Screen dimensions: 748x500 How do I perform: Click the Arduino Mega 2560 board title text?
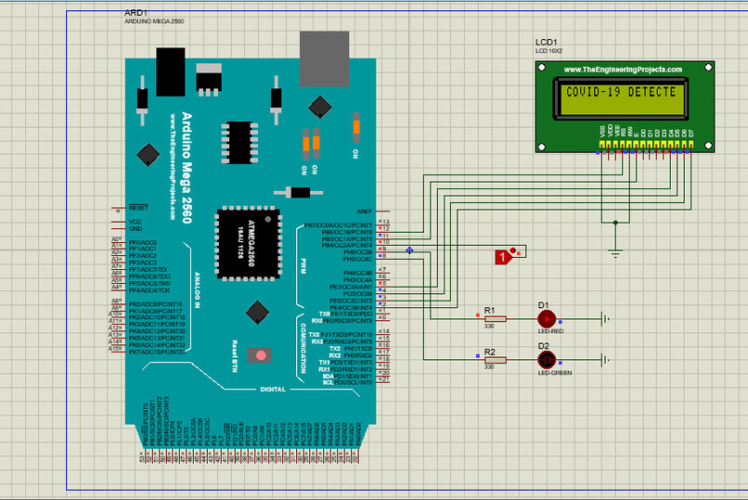(187, 168)
